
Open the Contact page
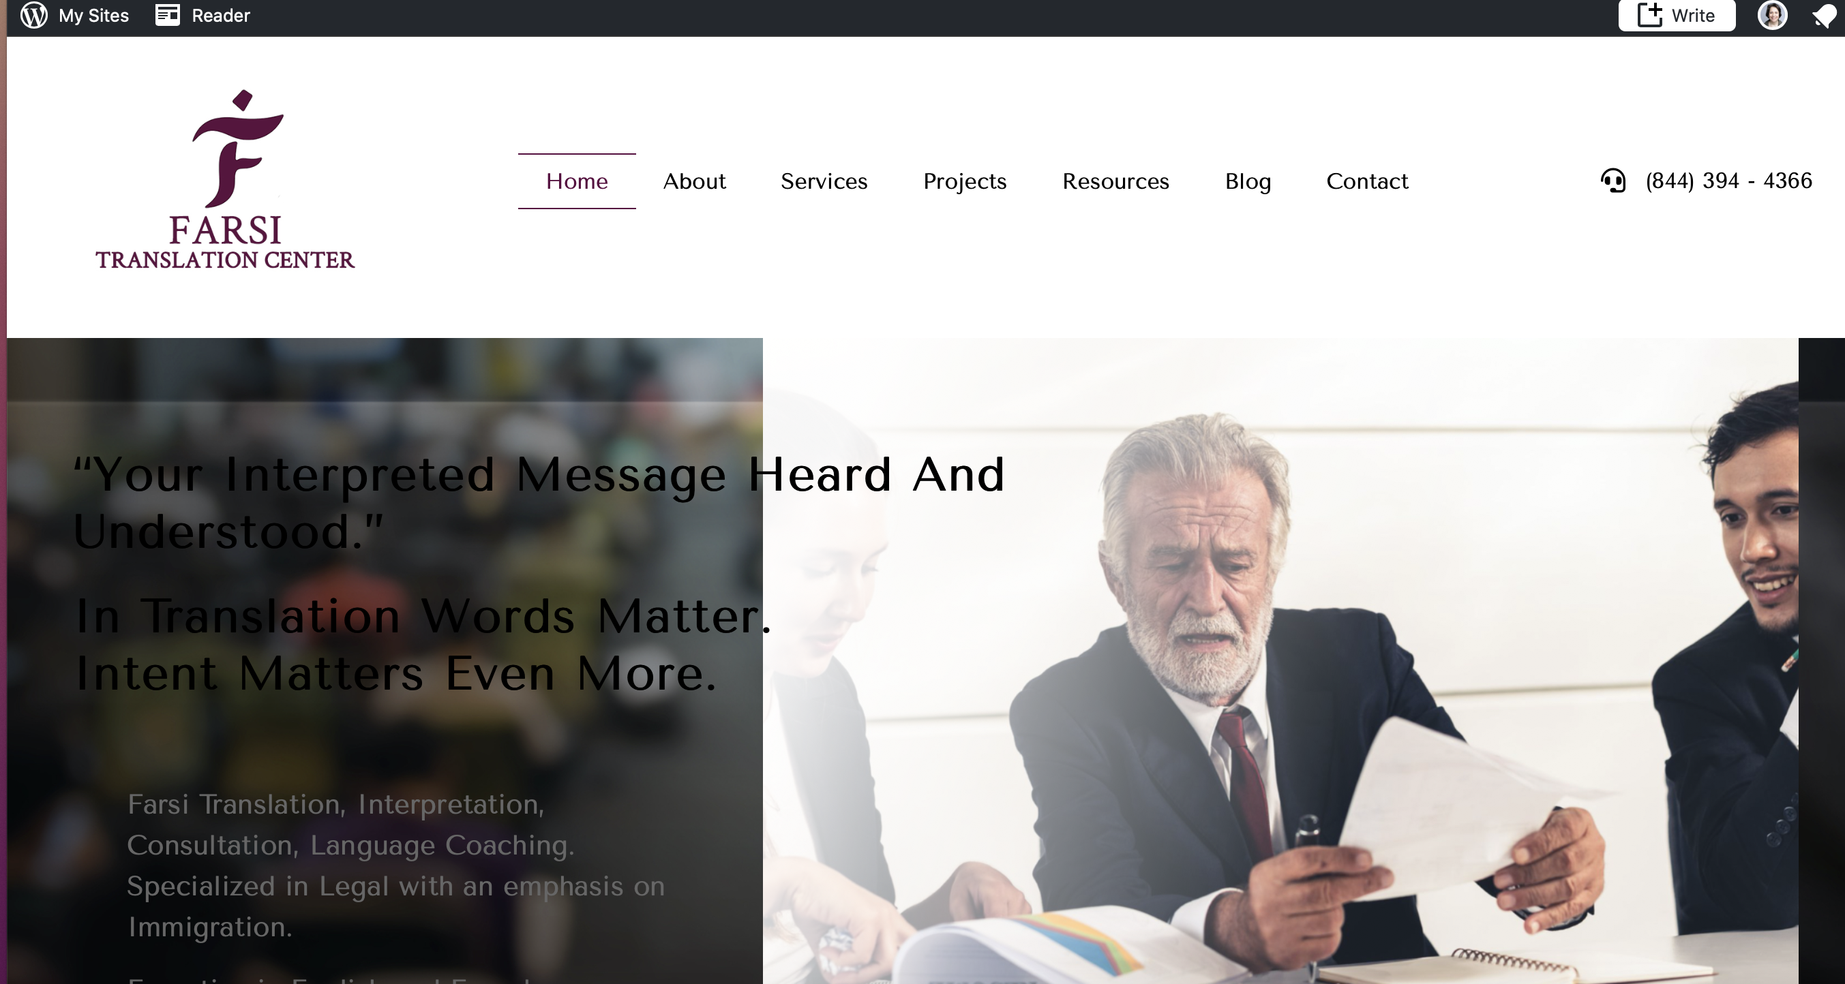[1366, 181]
